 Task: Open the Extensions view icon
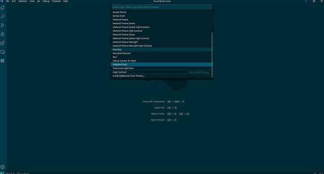pos(3,43)
